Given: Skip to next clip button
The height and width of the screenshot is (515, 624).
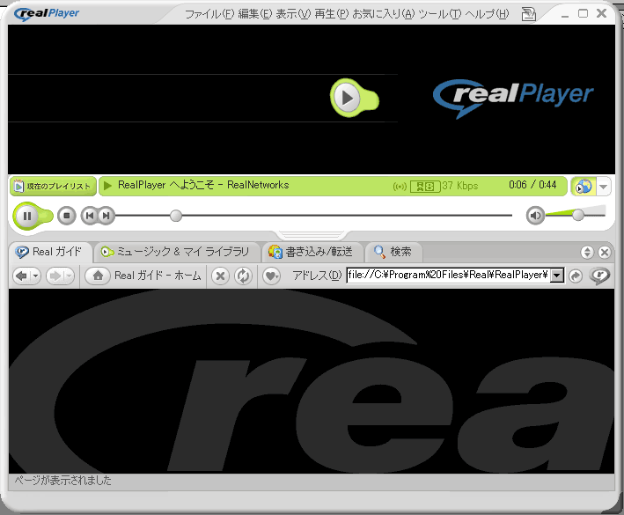Looking at the screenshot, I should (x=106, y=216).
